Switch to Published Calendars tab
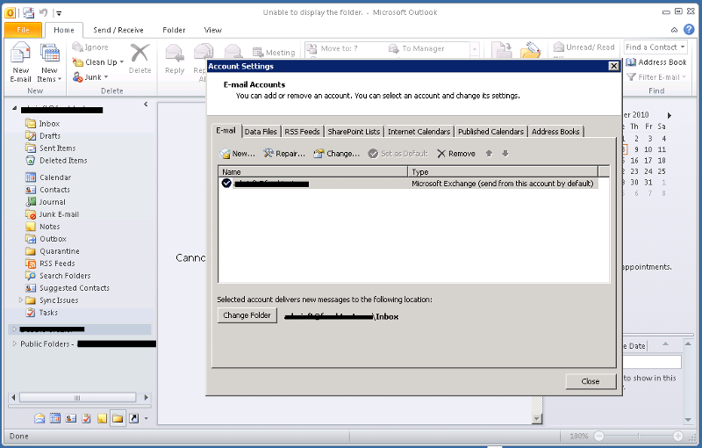 click(x=491, y=132)
